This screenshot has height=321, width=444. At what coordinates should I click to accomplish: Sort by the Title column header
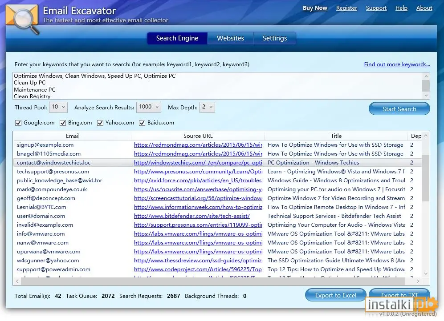tap(336, 136)
